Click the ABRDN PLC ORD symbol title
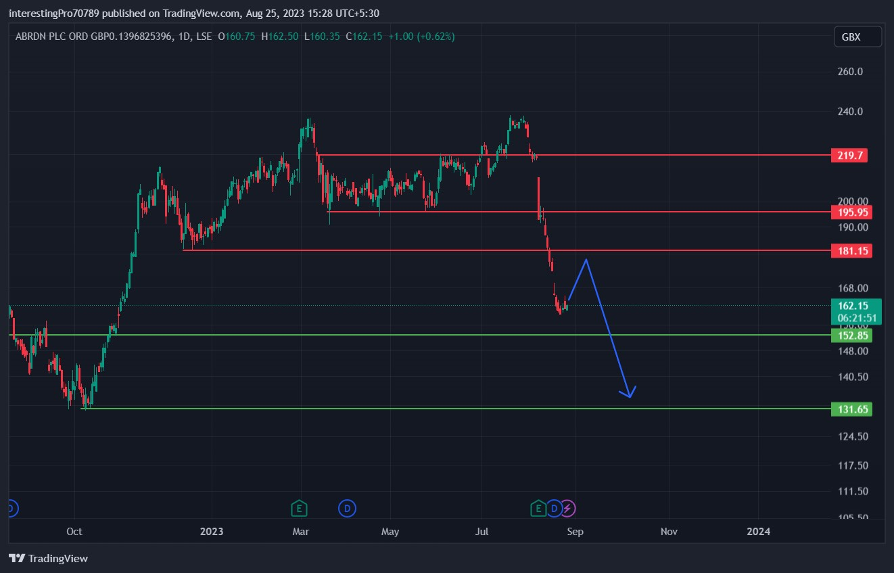 tap(94, 37)
